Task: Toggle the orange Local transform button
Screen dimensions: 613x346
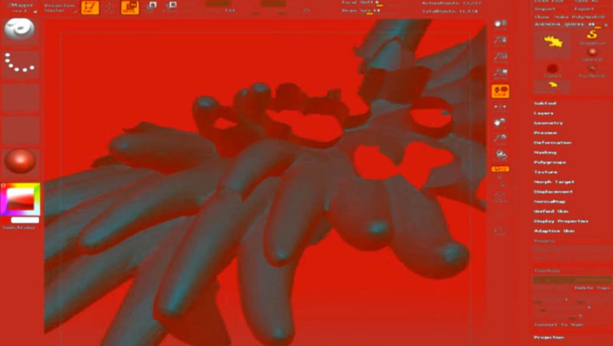Action: pos(500,91)
